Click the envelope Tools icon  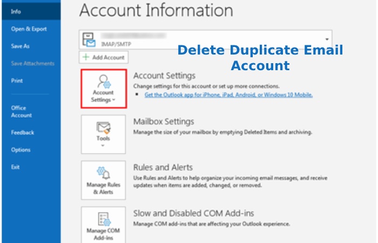click(x=104, y=128)
